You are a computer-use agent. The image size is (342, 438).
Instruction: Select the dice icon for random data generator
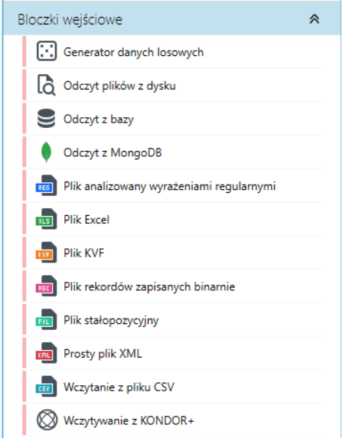coord(47,51)
